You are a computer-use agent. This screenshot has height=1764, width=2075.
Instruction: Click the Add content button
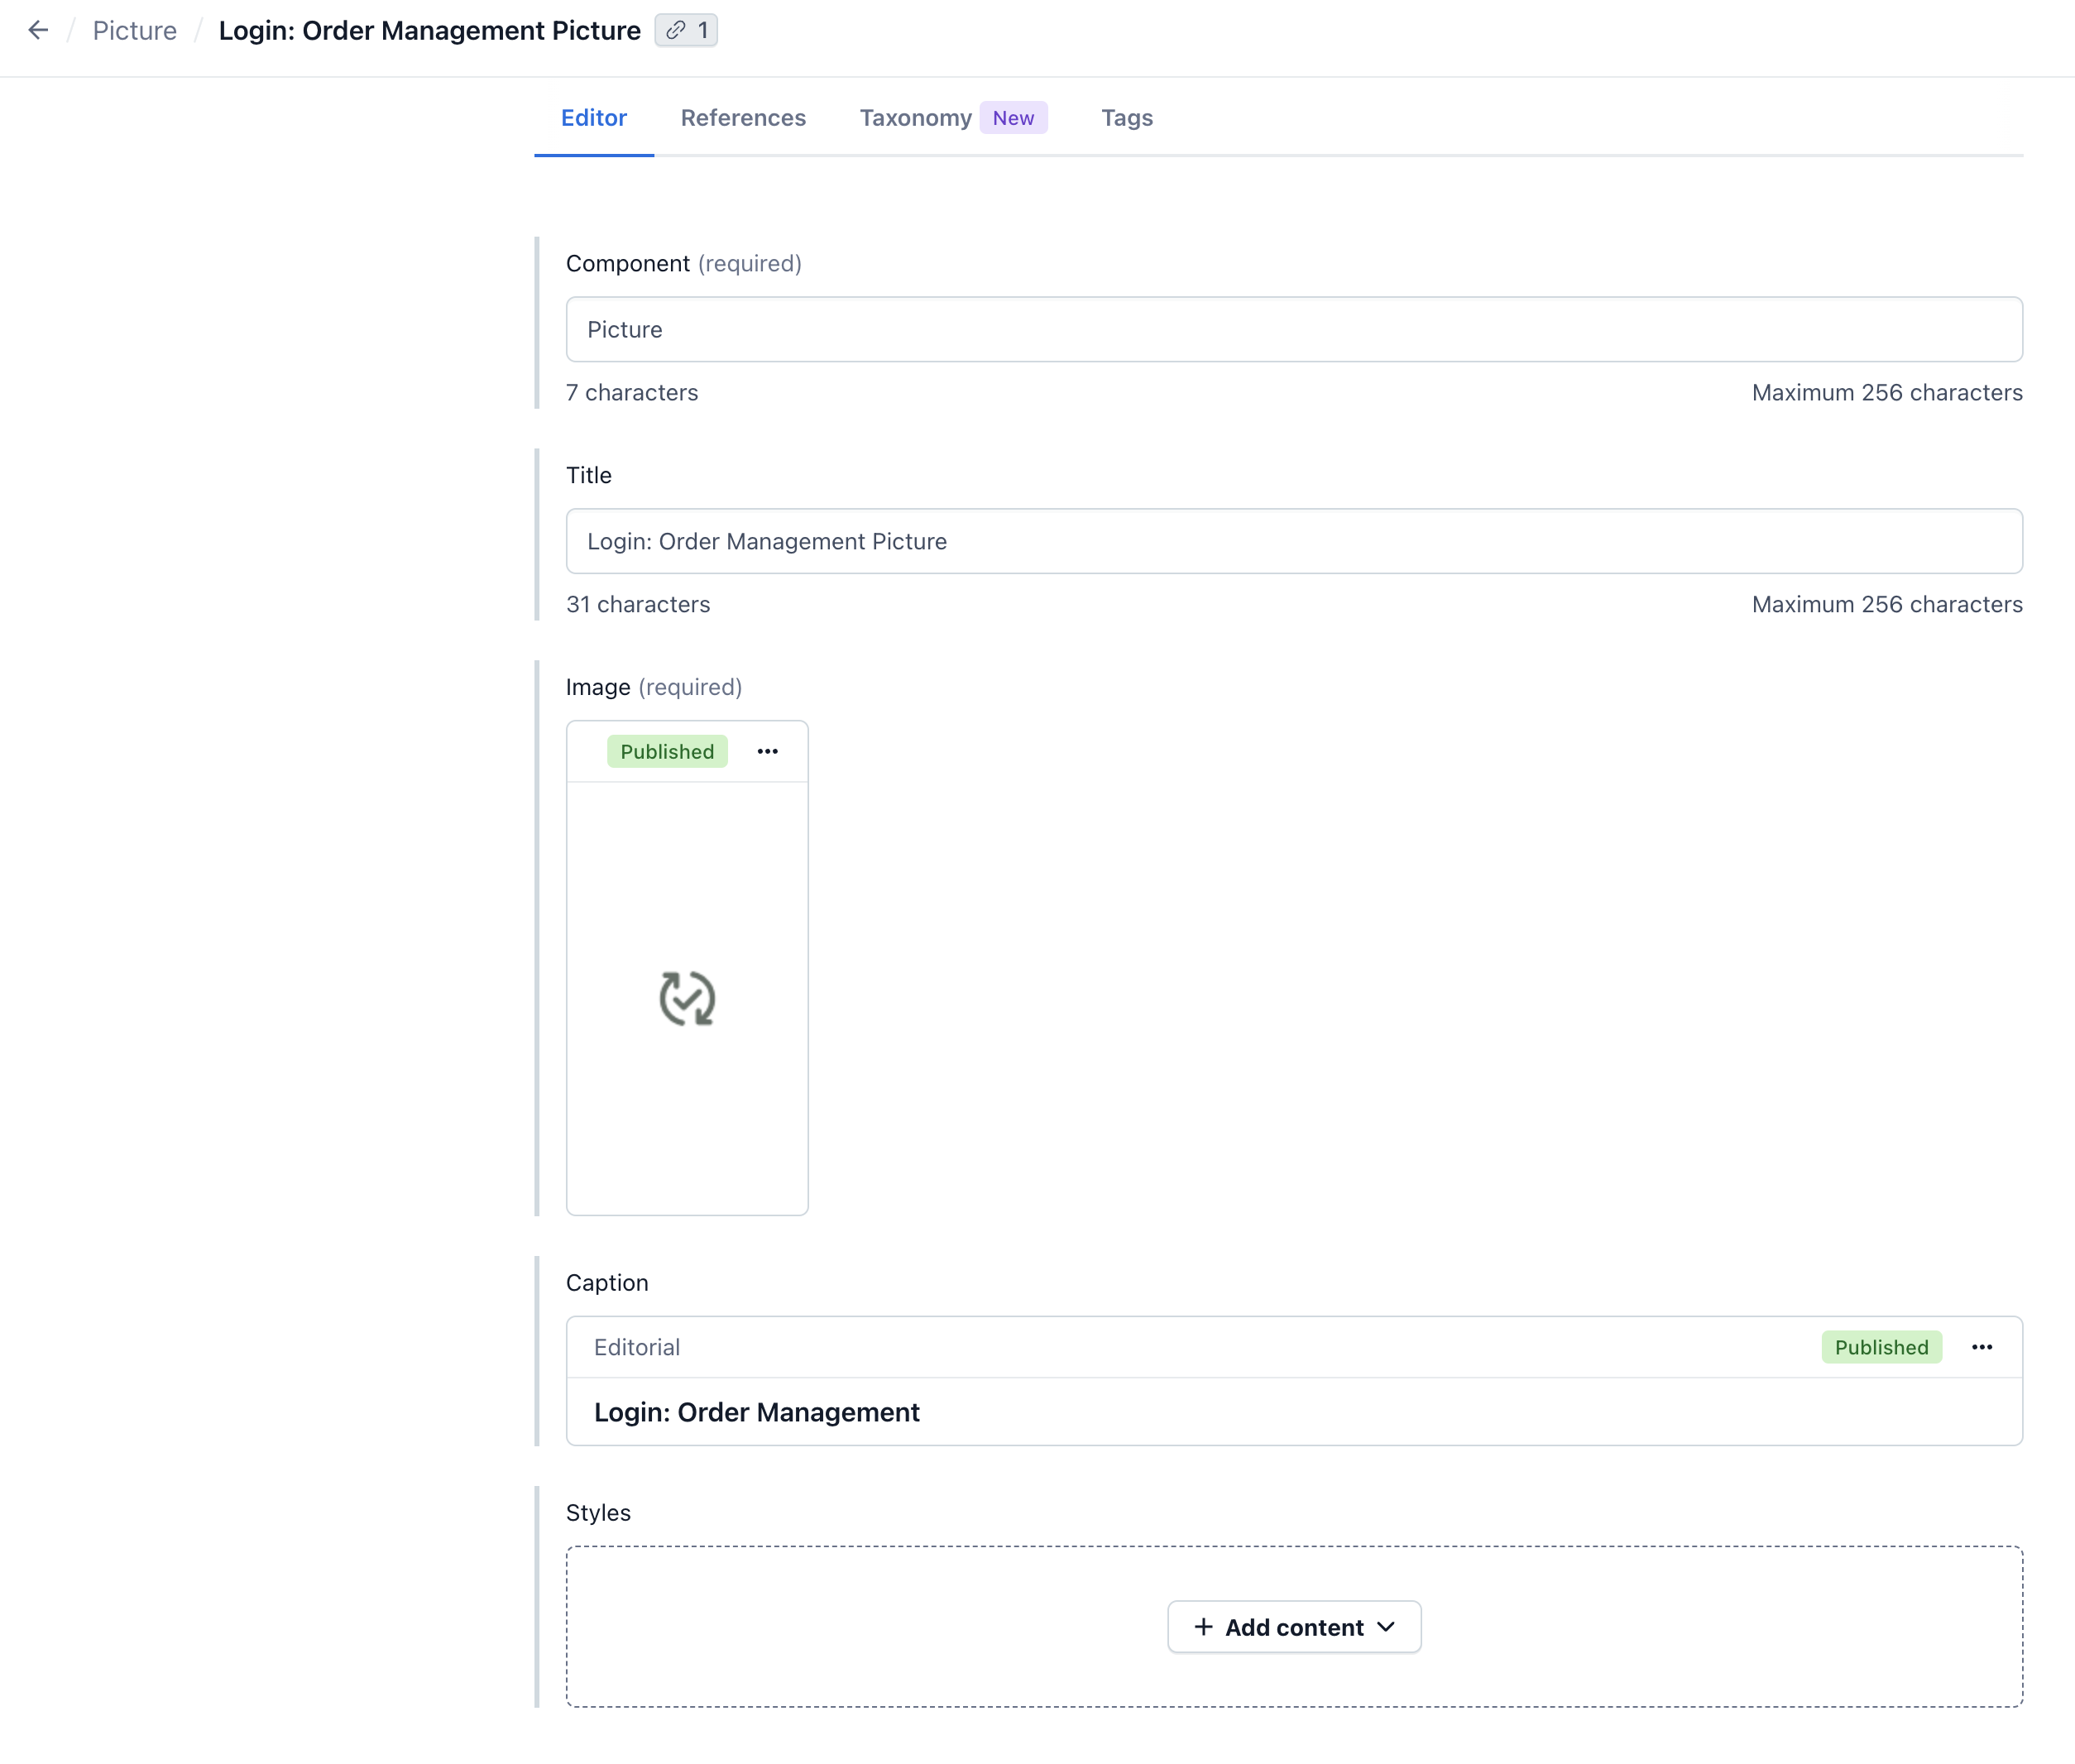[x=1294, y=1627]
